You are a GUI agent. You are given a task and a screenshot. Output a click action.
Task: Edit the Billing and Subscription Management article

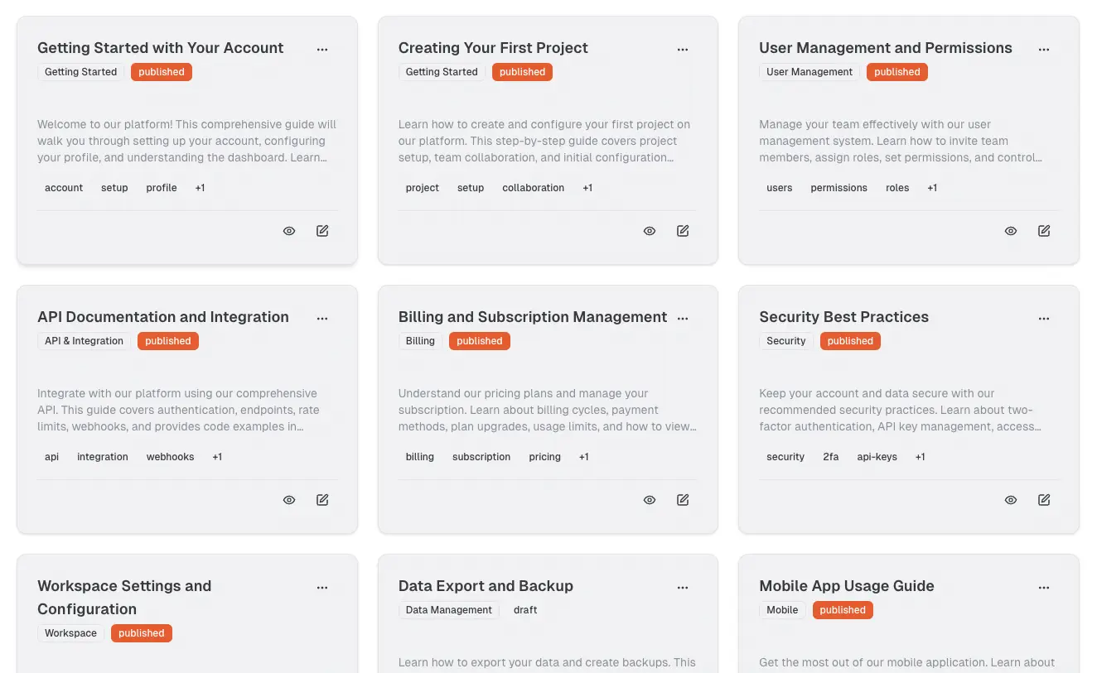[x=683, y=500]
